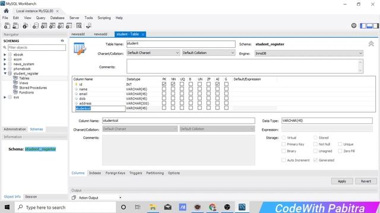
Task: Collapse the table header with double chevron
Action: pos(371,44)
